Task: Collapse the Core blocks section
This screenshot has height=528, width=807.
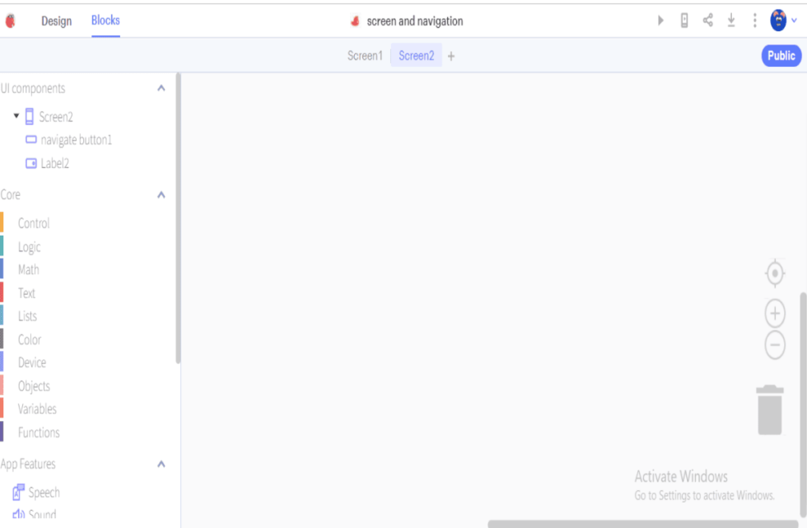Action: (161, 195)
